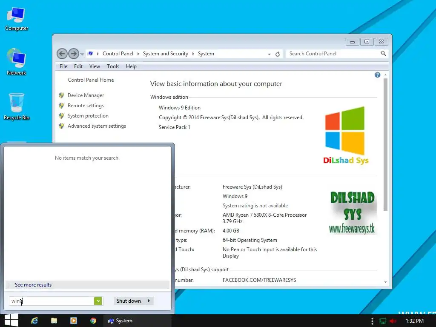
Task: Open Remote settings link
Action: pyautogui.click(x=86, y=106)
